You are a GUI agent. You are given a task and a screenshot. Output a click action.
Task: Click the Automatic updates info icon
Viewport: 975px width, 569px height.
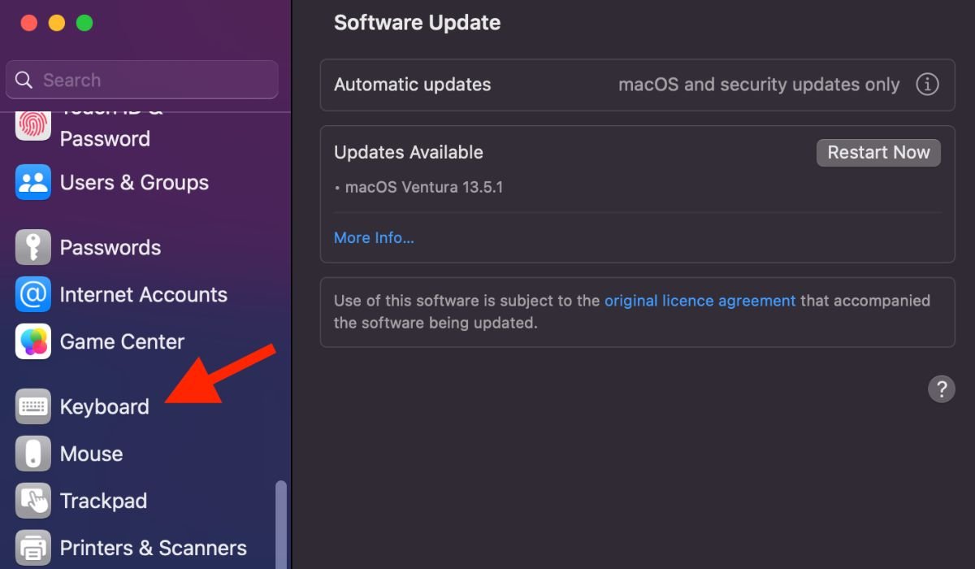927,85
